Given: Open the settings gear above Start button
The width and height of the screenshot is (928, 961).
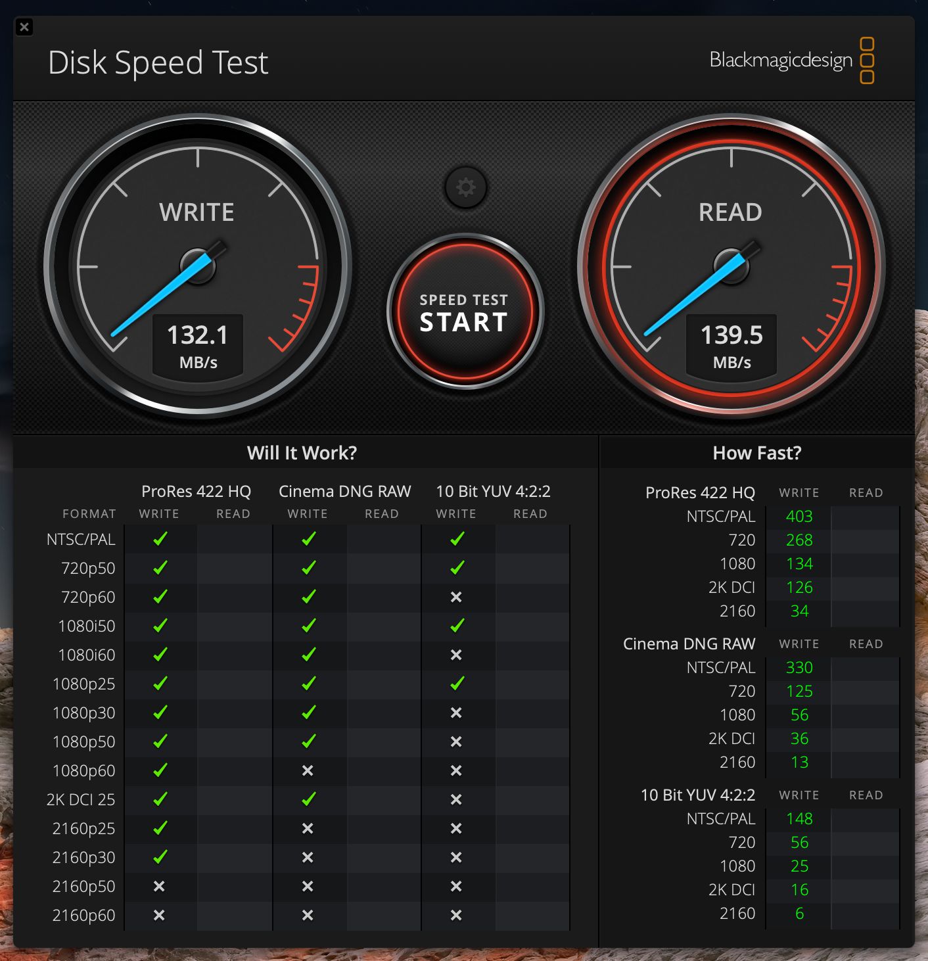Looking at the screenshot, I should click(465, 188).
